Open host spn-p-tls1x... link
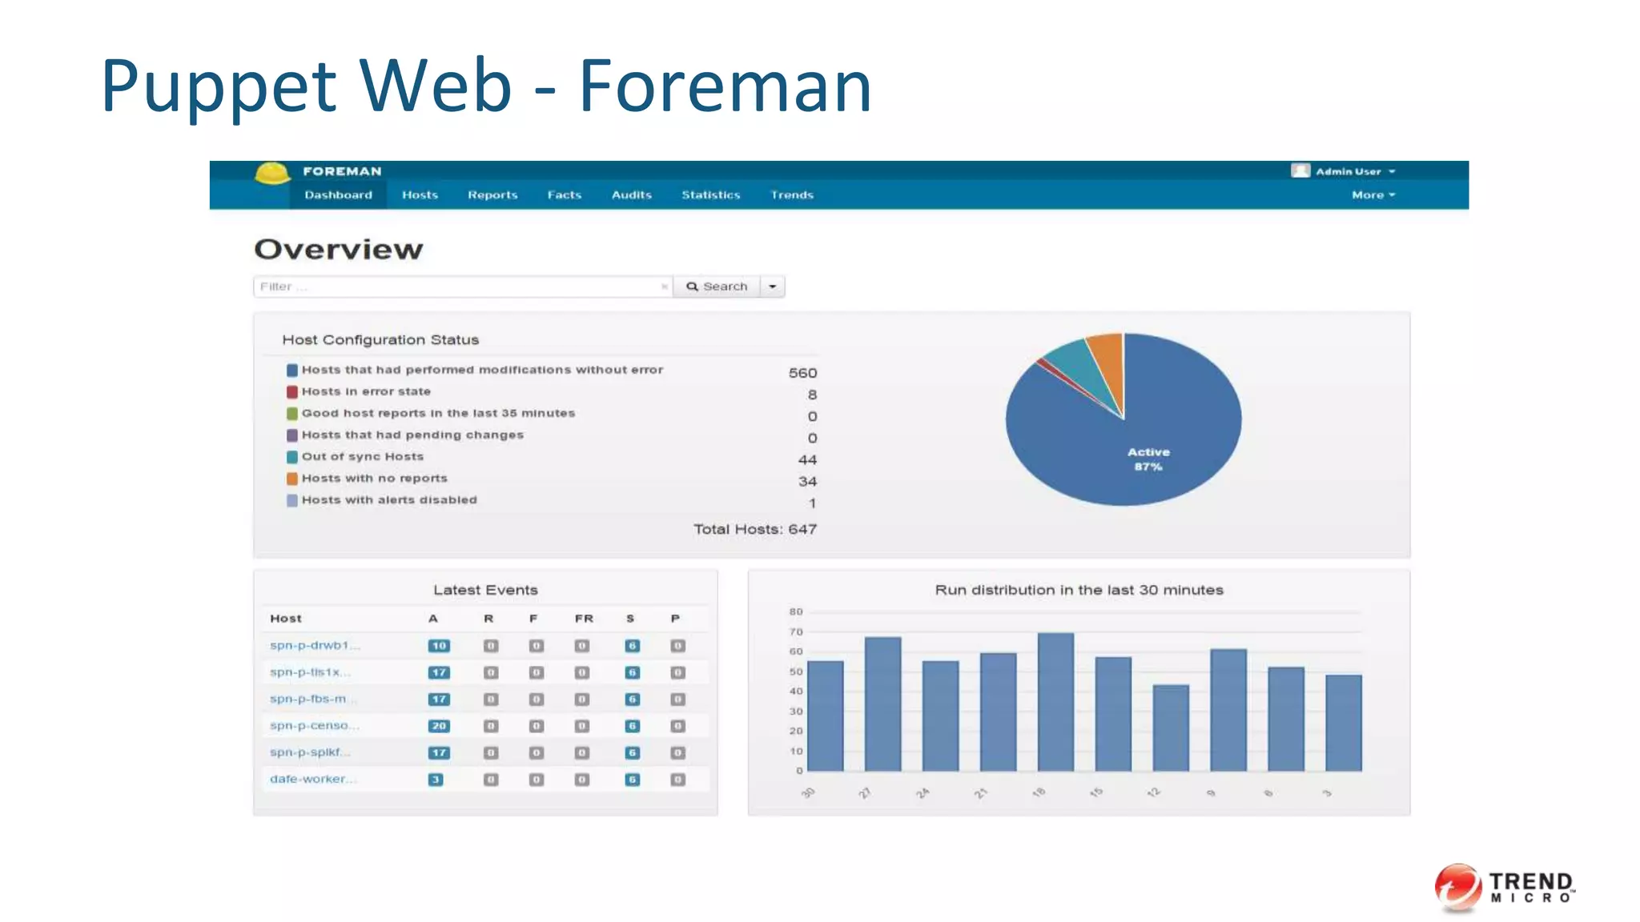Screen dimensions: 1640x922 (310, 672)
